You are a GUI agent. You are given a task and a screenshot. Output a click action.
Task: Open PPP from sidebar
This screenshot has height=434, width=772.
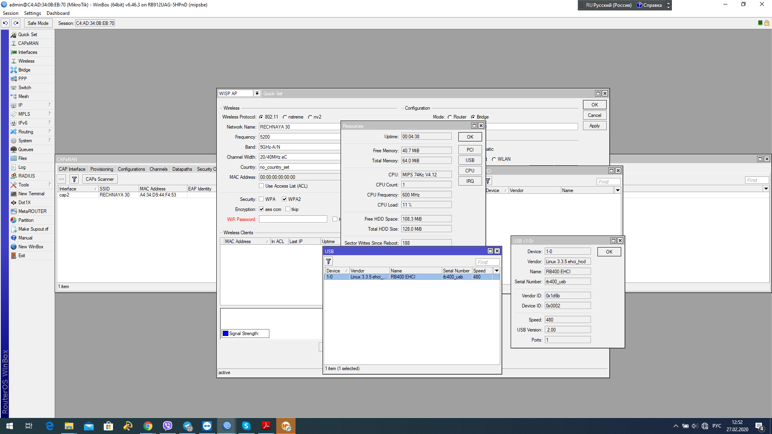click(x=23, y=79)
